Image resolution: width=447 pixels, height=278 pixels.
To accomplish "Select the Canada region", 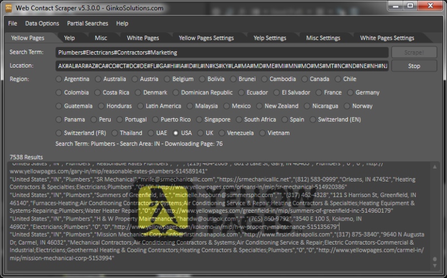I will [315, 79].
